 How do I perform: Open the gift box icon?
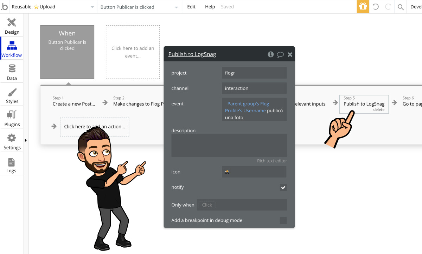[363, 7]
